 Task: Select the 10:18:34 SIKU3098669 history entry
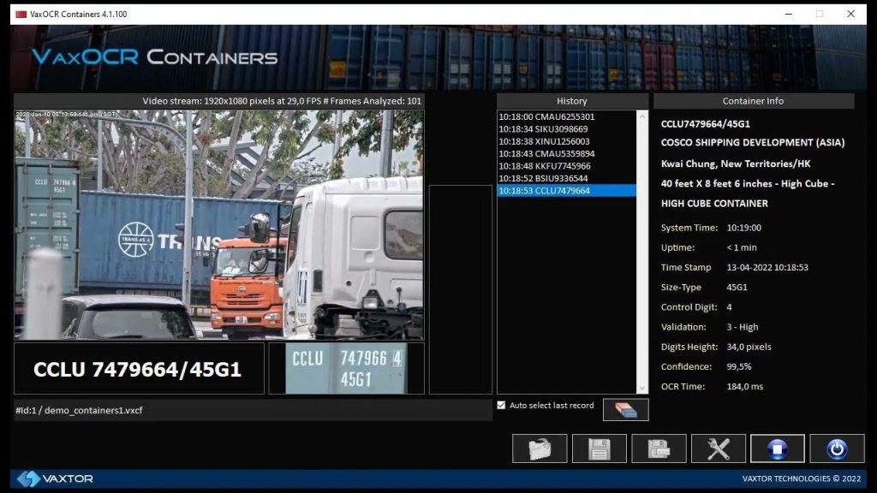(543, 129)
